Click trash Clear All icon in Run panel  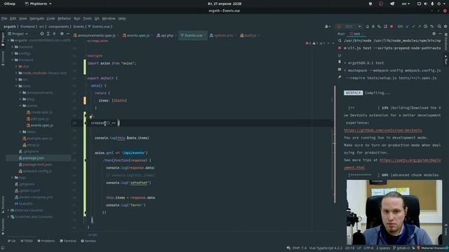pos(340,62)
